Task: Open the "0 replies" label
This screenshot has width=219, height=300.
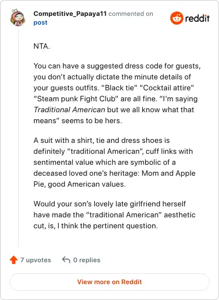Action: pos(87,260)
